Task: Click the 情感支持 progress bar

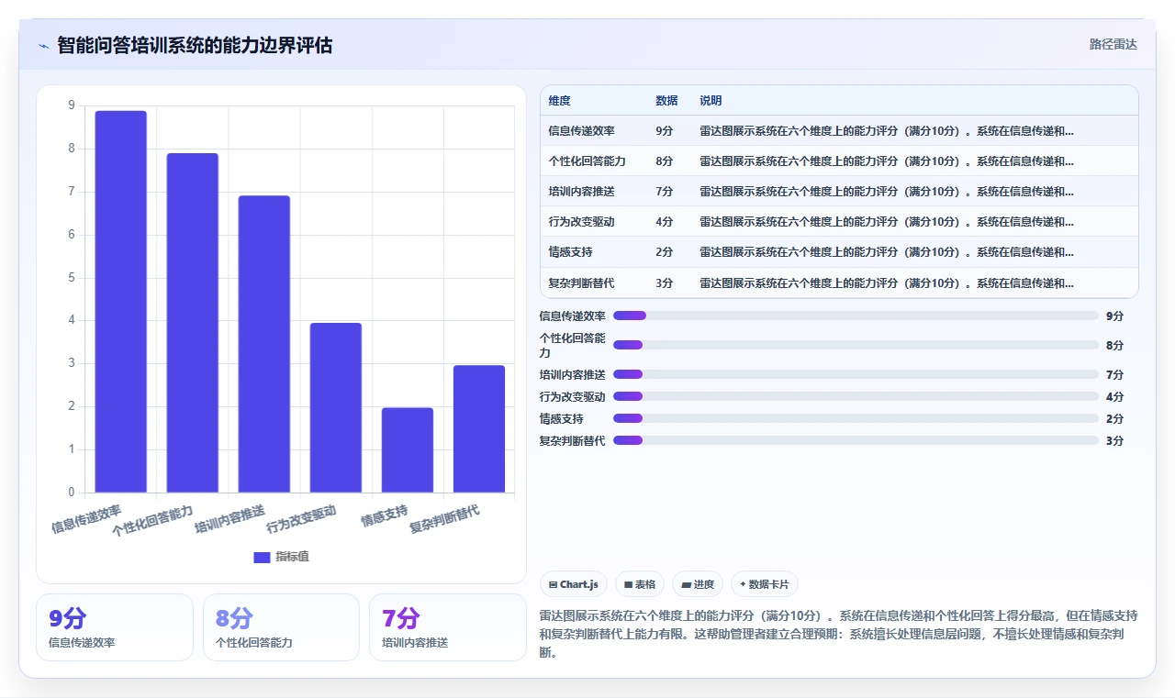Action: tap(856, 418)
